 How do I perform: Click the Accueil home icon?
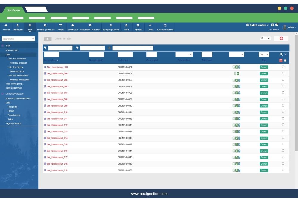coord(6,26)
